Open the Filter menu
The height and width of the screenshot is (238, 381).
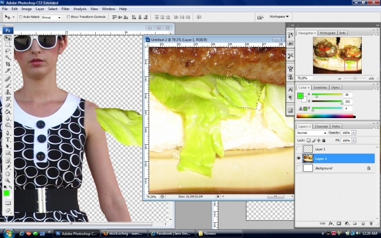click(65, 9)
